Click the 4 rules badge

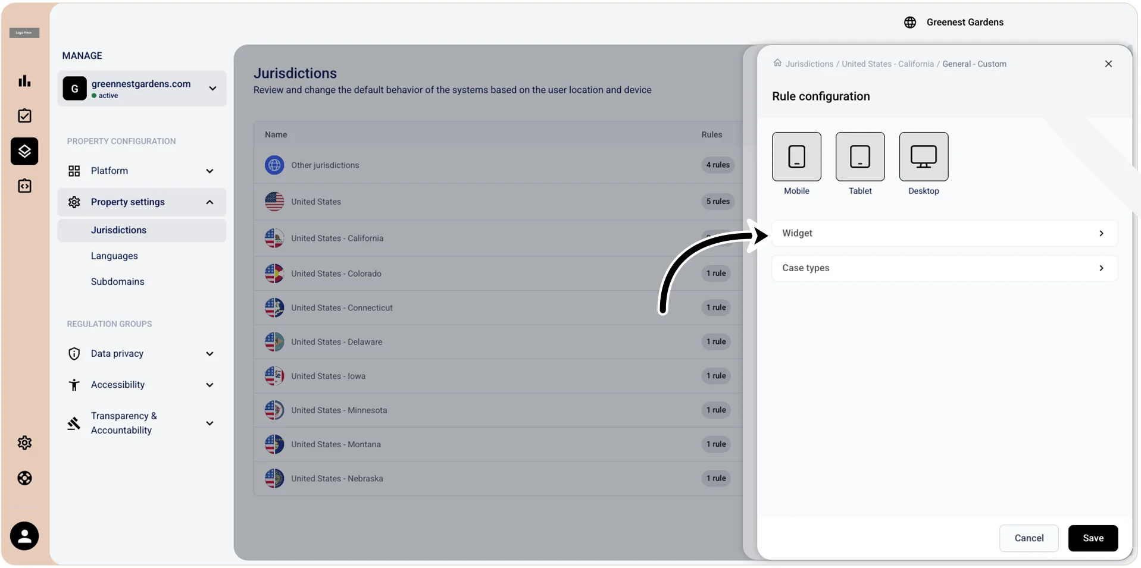pos(718,165)
